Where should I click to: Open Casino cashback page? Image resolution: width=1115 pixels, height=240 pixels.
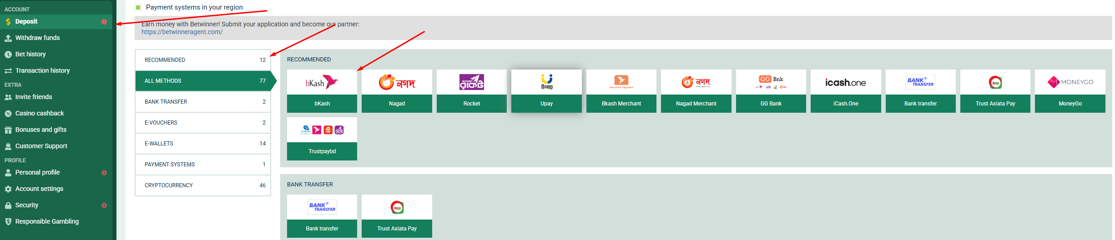coord(56,114)
